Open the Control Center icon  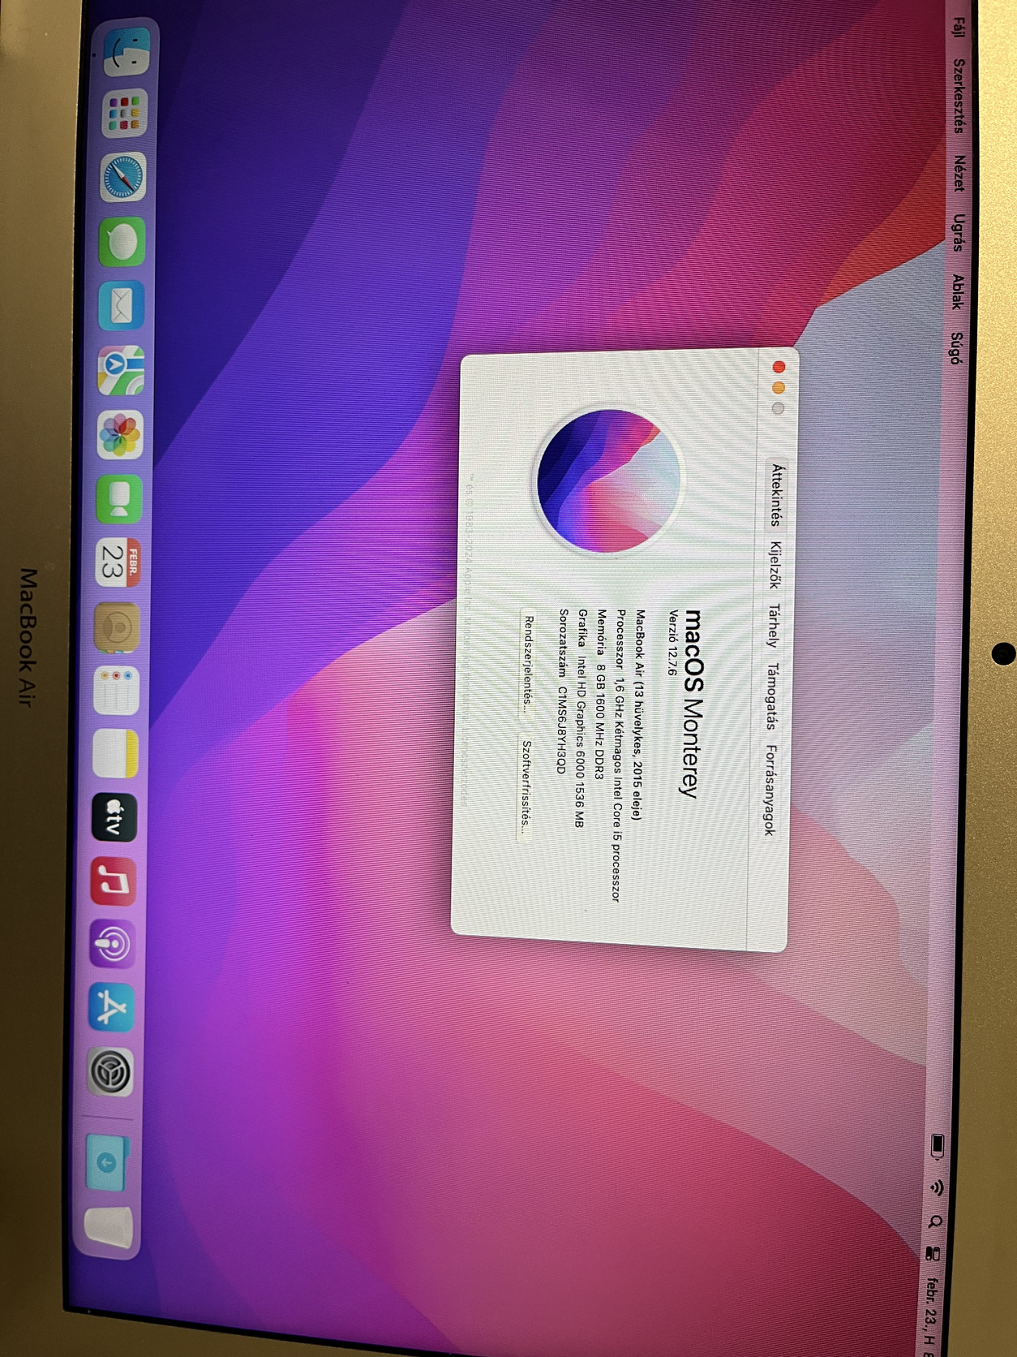(x=933, y=1254)
